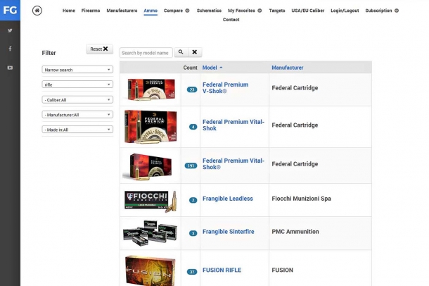
Task: Click the My Favorites arrow icon
Action: pyautogui.click(x=260, y=11)
